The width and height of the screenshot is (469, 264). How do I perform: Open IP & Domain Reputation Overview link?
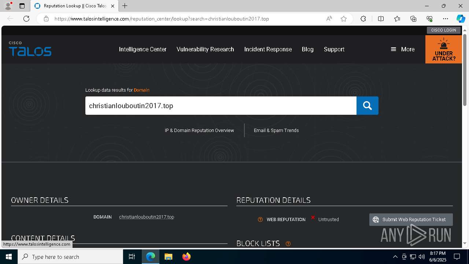coord(199,131)
